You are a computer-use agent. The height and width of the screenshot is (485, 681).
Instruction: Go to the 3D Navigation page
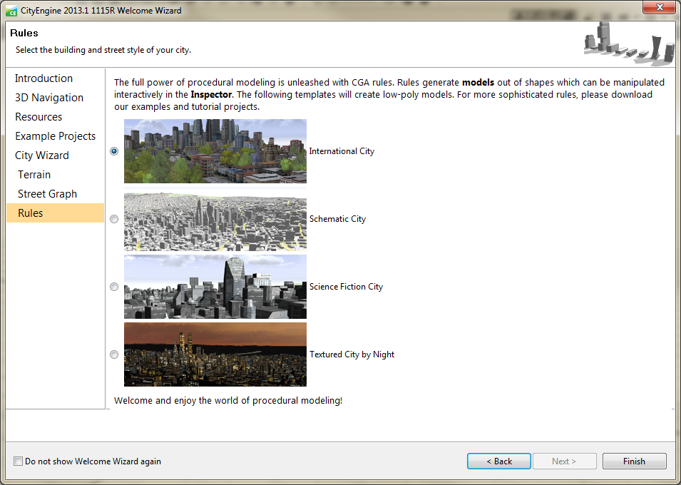tap(49, 97)
